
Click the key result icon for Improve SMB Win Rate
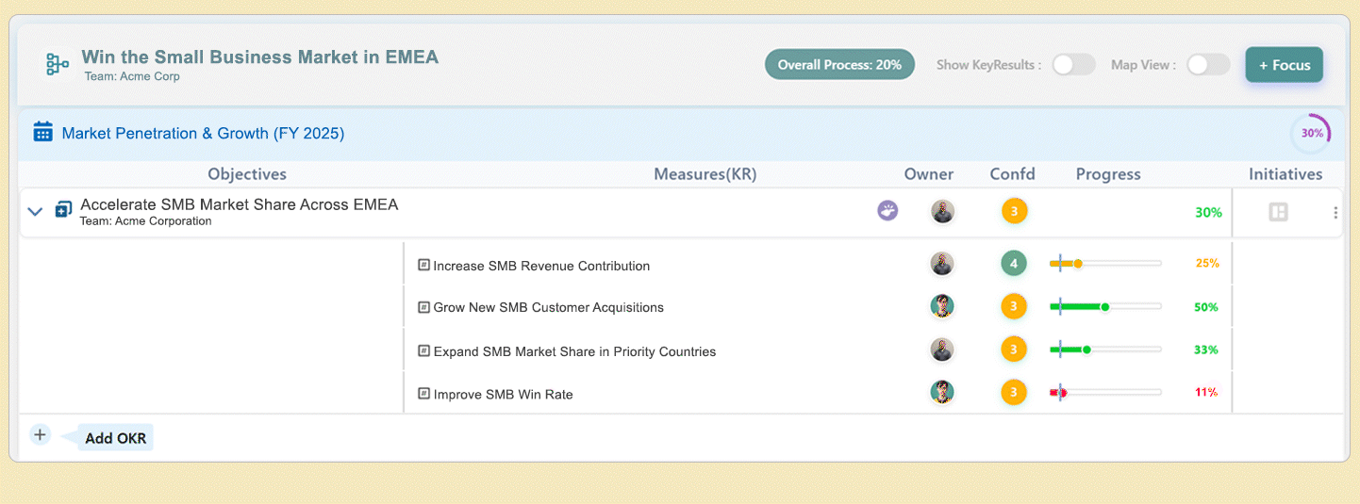coord(423,394)
